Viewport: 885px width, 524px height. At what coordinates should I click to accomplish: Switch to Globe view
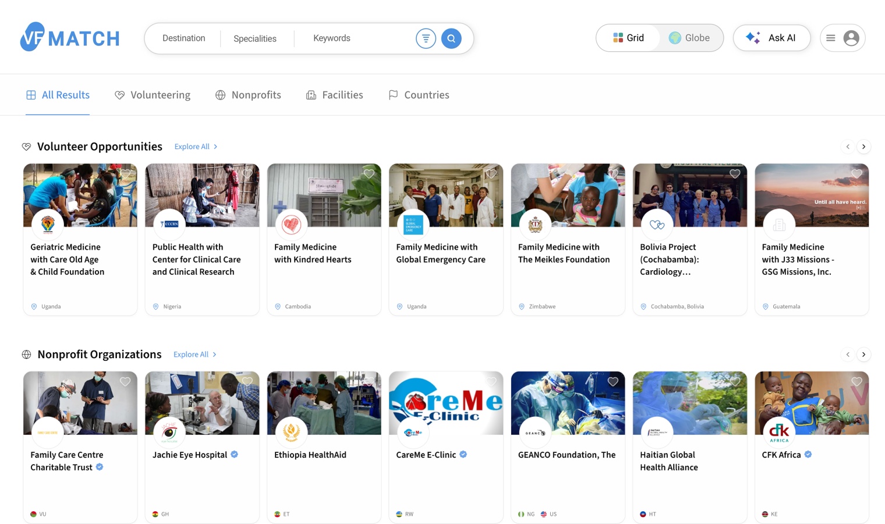click(x=689, y=38)
